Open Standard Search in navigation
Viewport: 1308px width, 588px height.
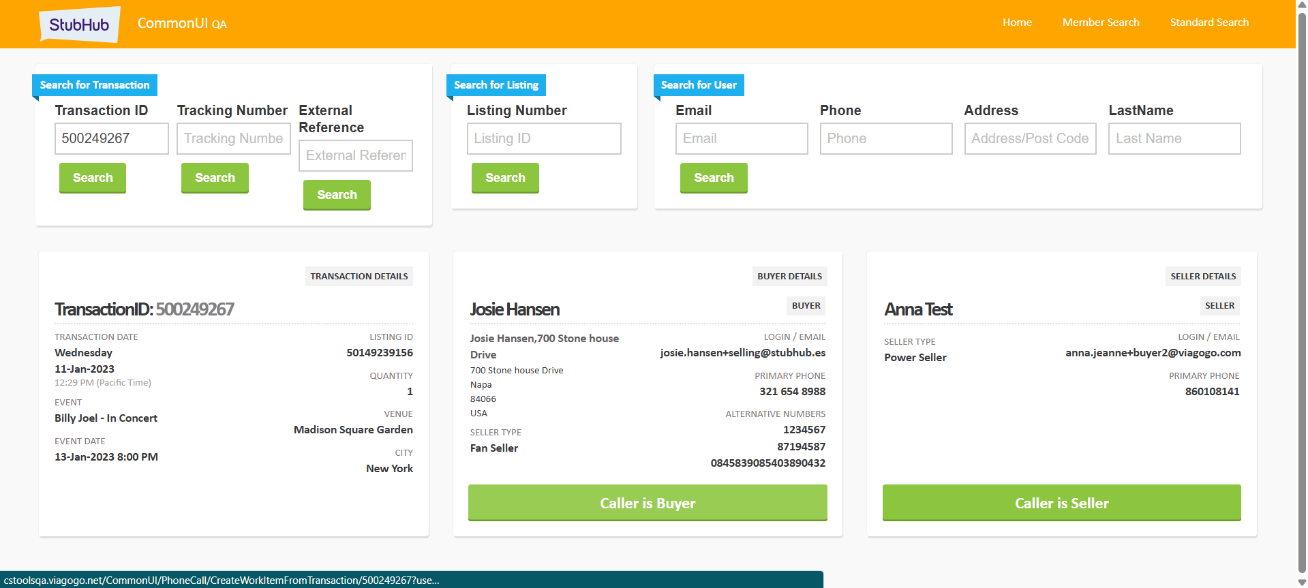[1208, 22]
